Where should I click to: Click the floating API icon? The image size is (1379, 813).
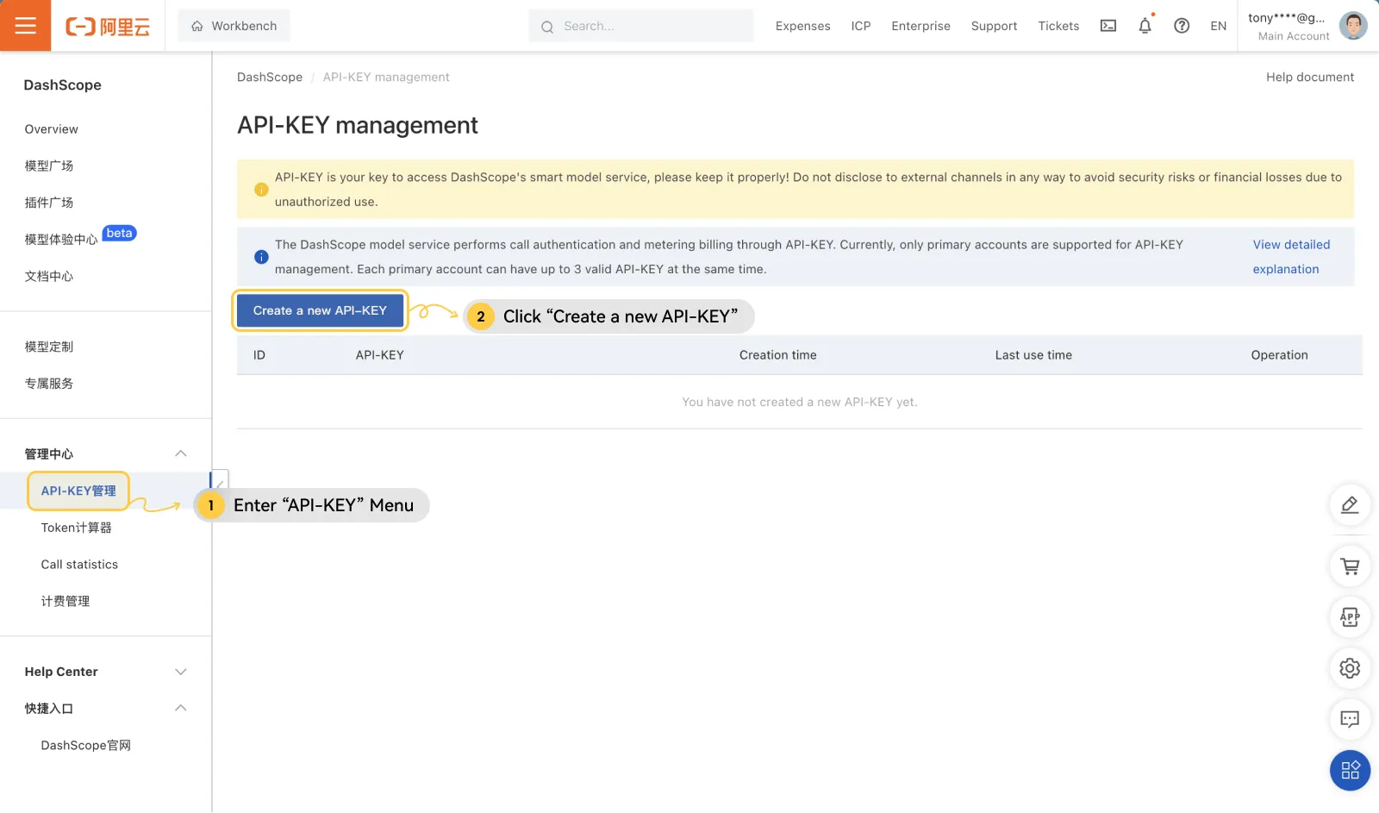click(x=1350, y=617)
